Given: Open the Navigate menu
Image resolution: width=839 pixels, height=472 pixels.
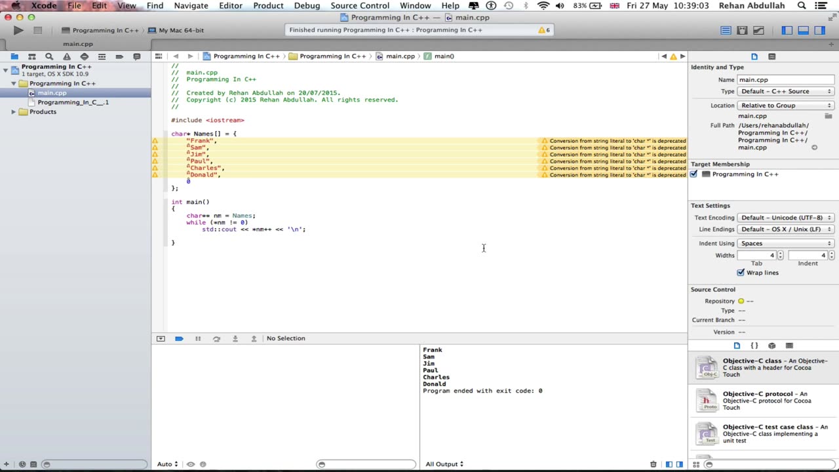Looking at the screenshot, I should coord(191,6).
